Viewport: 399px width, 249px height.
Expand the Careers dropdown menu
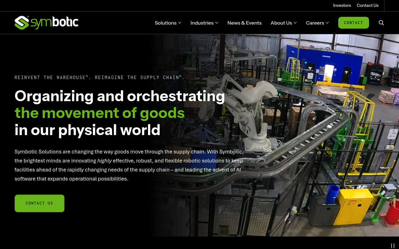(317, 23)
